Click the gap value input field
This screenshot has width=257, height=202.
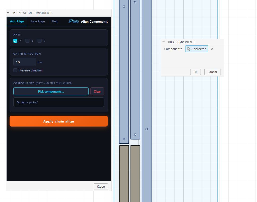(x=25, y=62)
